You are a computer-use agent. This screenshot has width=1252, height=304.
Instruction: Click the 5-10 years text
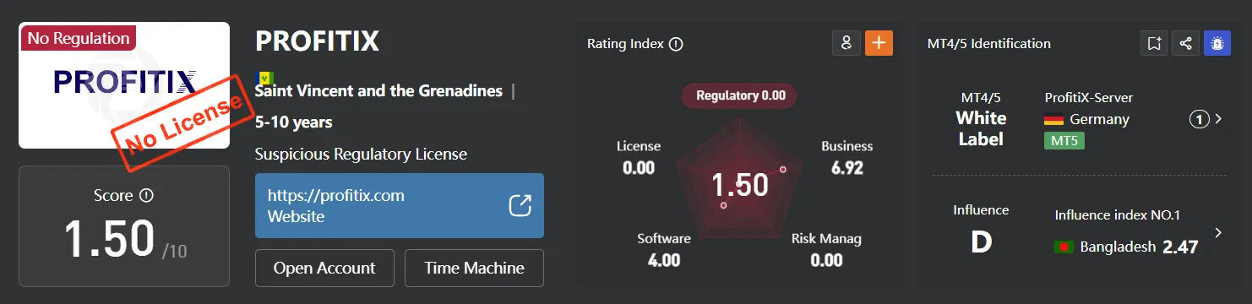(293, 122)
